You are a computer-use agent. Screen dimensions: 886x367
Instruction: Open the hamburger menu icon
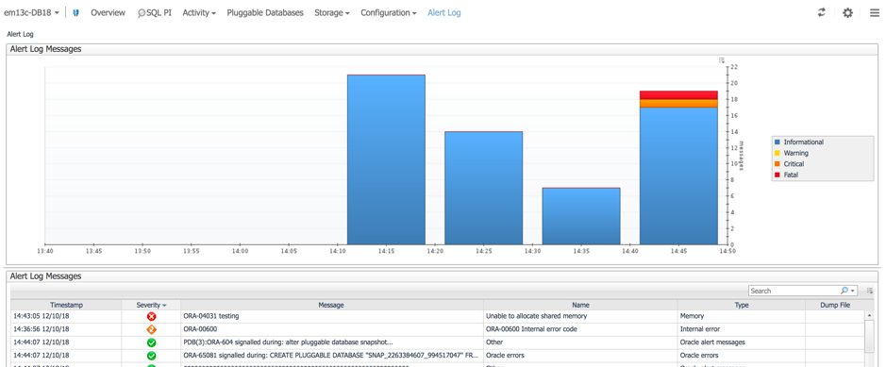point(875,12)
